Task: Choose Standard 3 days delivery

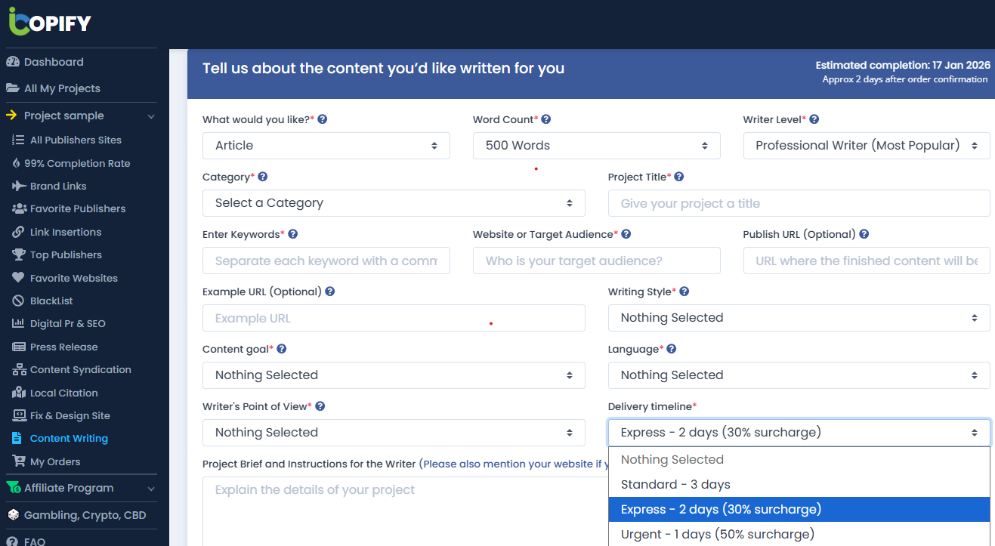Action: [x=675, y=483]
